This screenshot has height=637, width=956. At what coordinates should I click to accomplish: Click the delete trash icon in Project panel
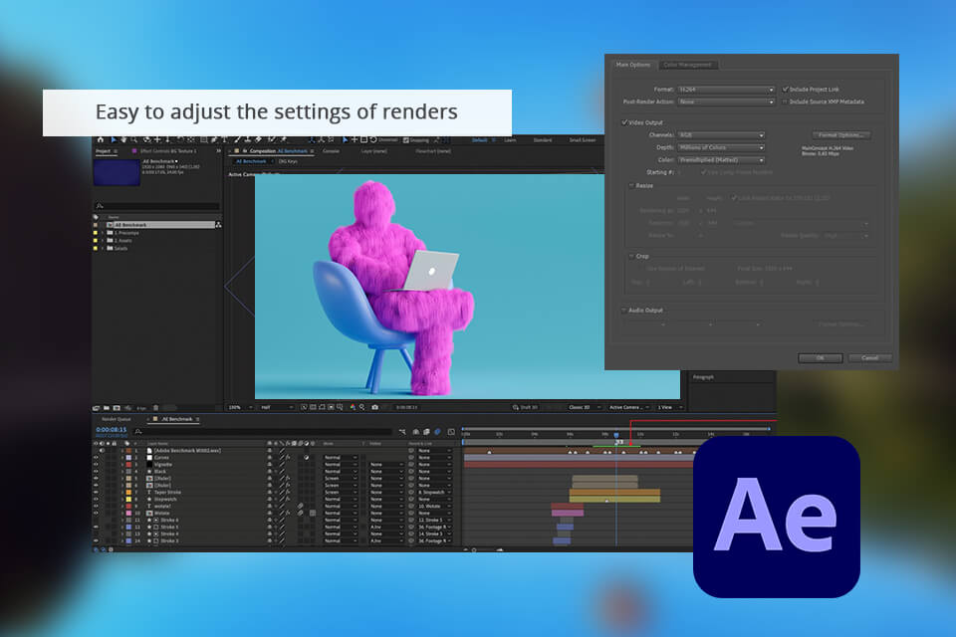(155, 408)
